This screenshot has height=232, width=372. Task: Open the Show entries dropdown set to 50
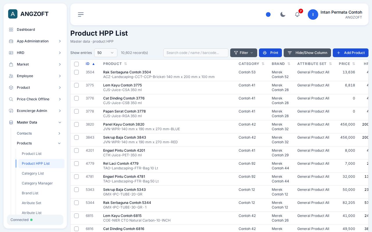pos(106,53)
